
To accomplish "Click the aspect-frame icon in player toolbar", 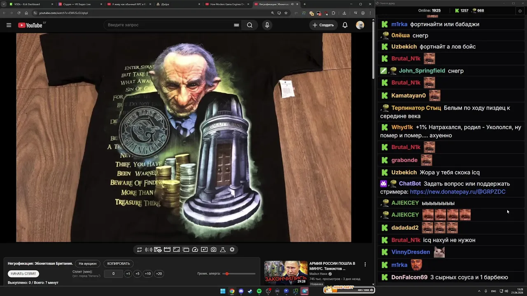I will coord(176,250).
